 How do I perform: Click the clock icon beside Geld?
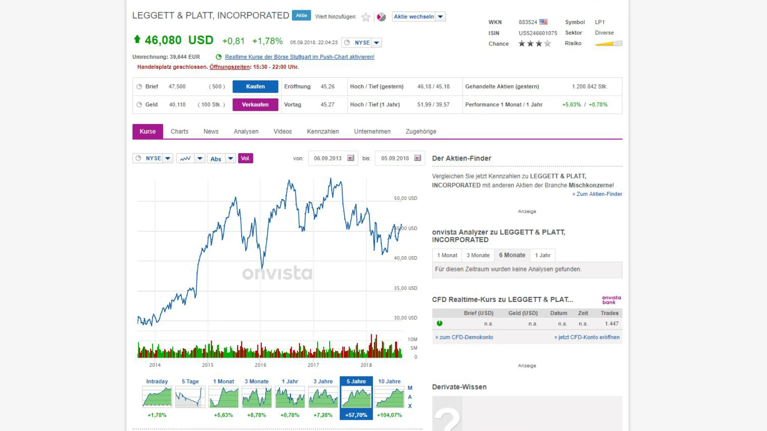[x=139, y=105]
